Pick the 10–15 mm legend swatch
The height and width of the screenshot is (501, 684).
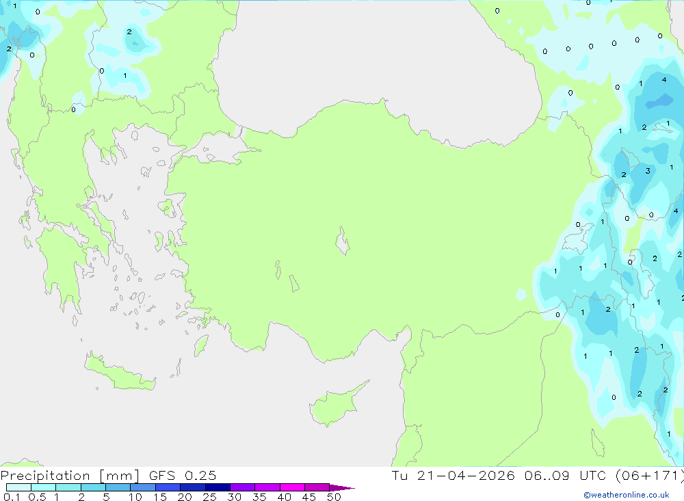point(143,487)
